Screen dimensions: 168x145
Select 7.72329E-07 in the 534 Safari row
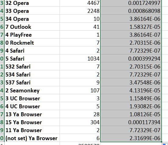(131, 74)
